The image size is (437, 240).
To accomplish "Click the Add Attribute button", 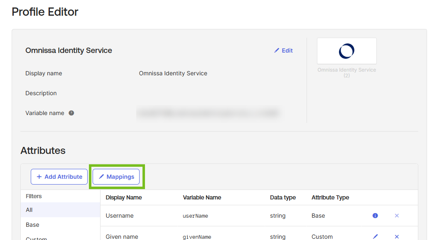I will (x=59, y=177).
